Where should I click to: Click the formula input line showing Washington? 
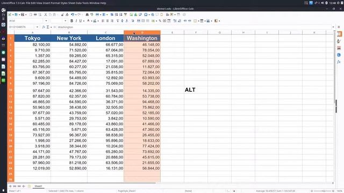pyautogui.click(x=194, y=27)
